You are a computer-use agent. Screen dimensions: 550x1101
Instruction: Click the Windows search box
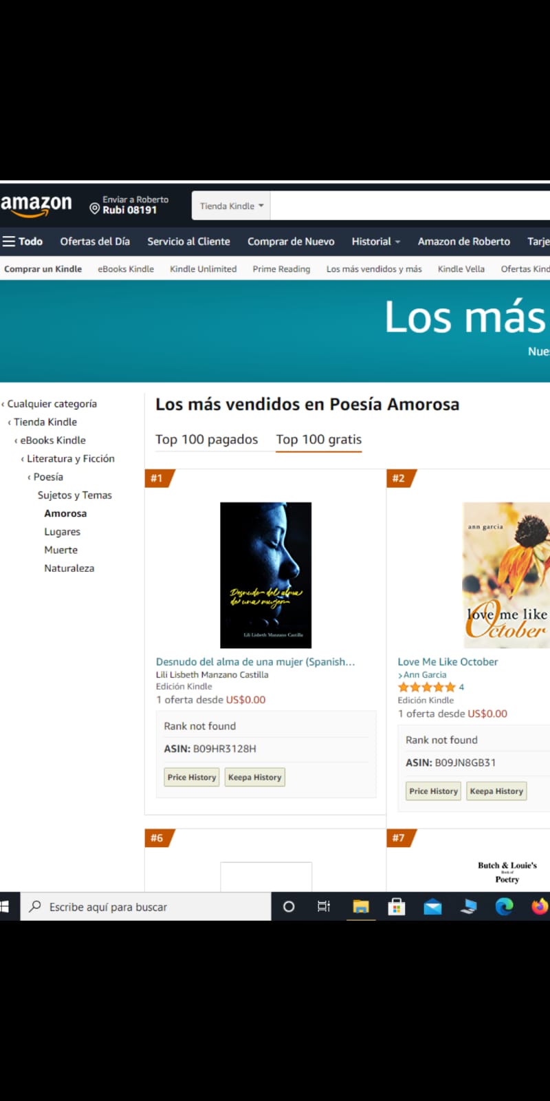tap(146, 907)
